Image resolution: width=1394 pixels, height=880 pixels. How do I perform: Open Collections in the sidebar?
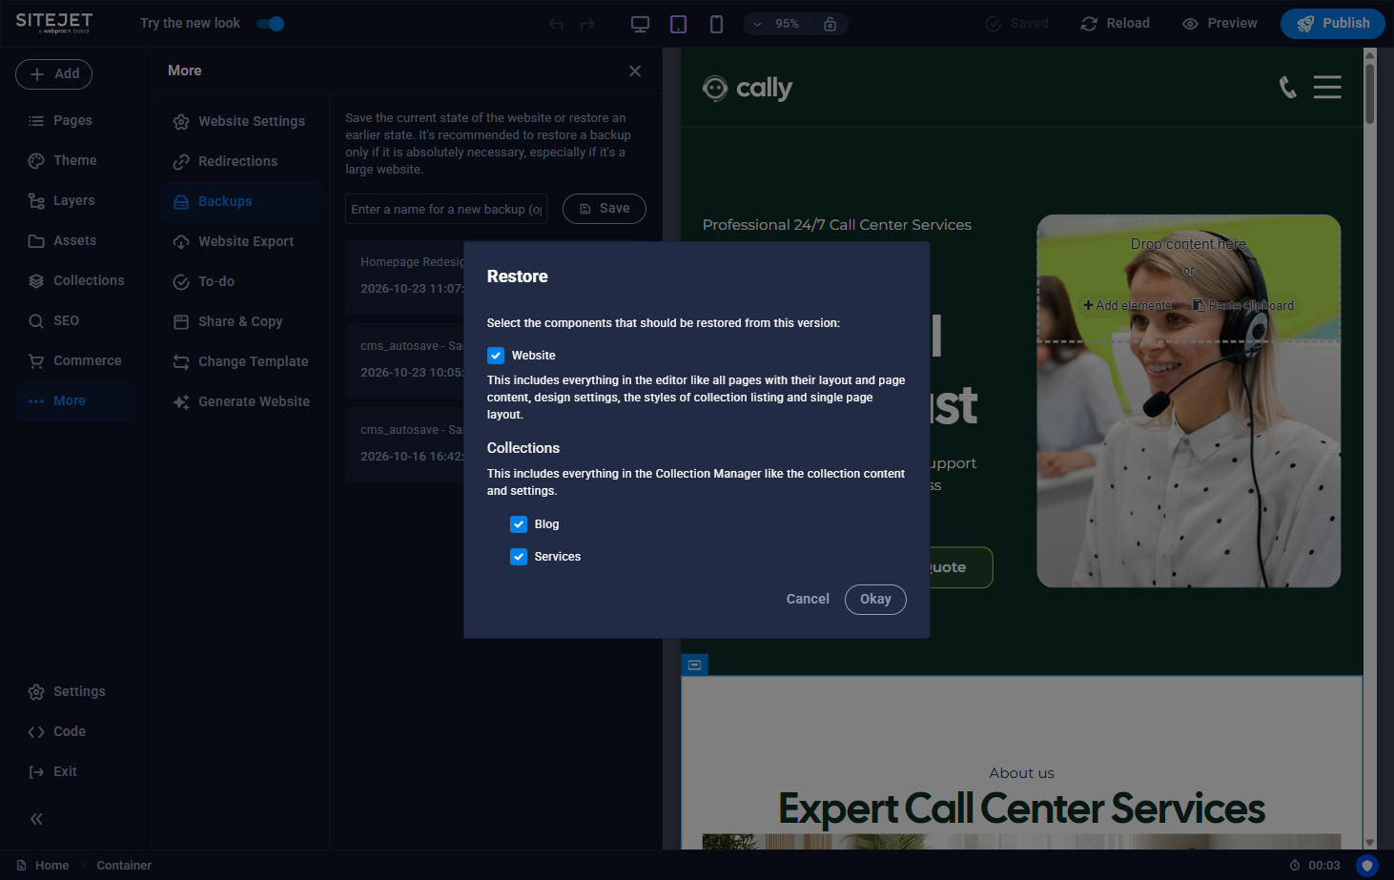coord(75,281)
